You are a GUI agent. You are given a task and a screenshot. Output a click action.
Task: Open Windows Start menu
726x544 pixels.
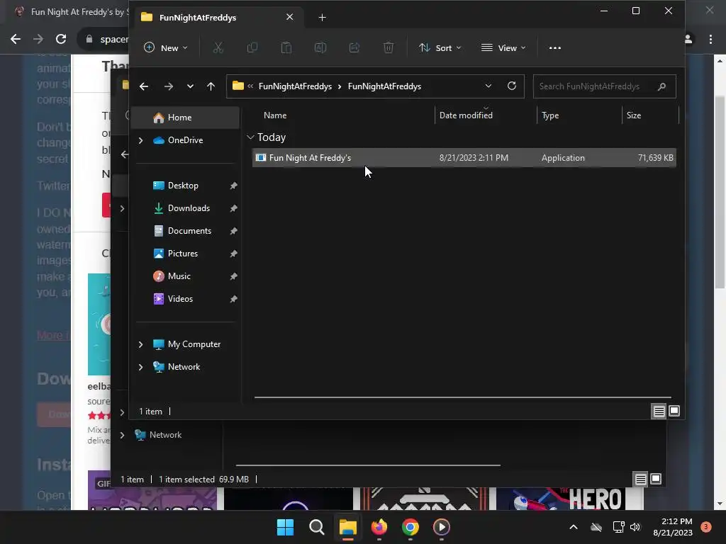[x=285, y=527]
